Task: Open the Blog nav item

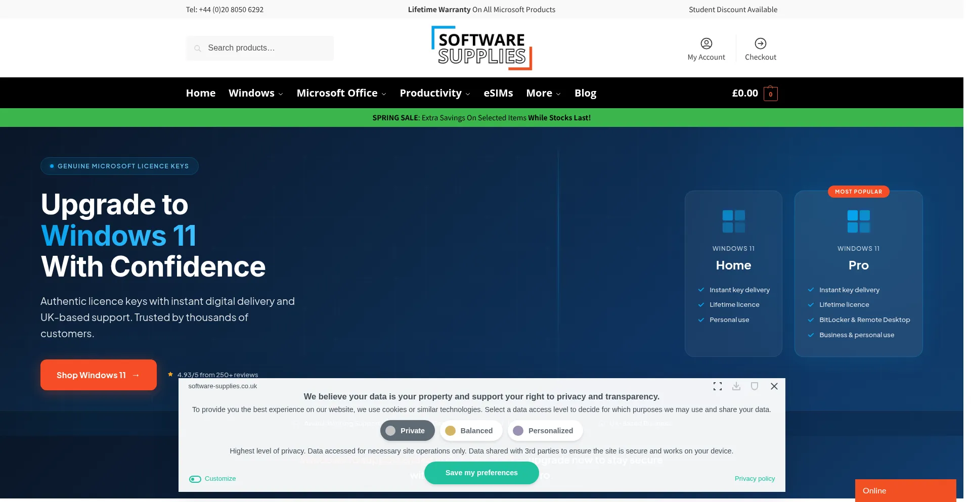Action: coord(585,93)
